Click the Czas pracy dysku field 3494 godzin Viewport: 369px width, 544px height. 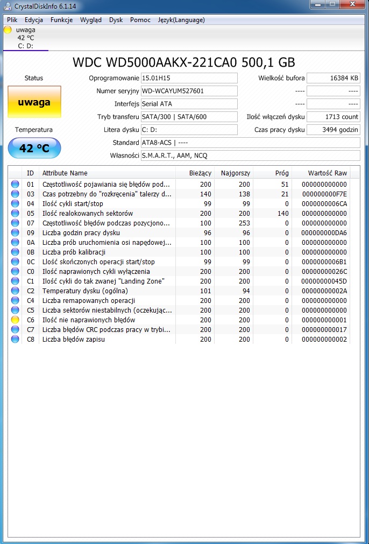click(333, 130)
